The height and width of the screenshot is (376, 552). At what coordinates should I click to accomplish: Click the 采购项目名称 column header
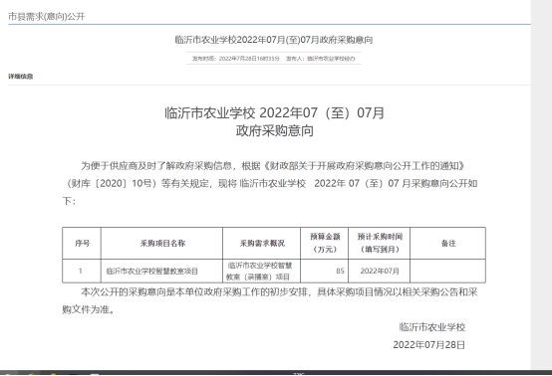(162, 243)
